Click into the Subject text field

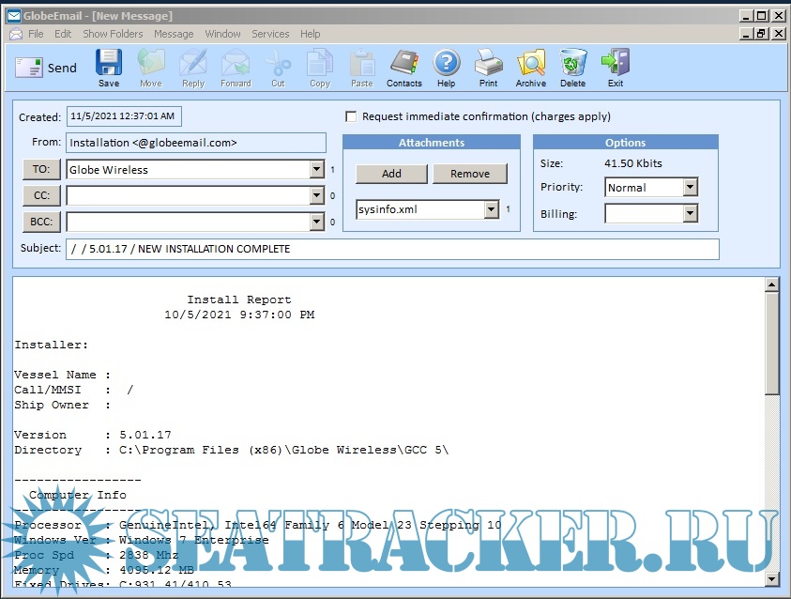(392, 249)
